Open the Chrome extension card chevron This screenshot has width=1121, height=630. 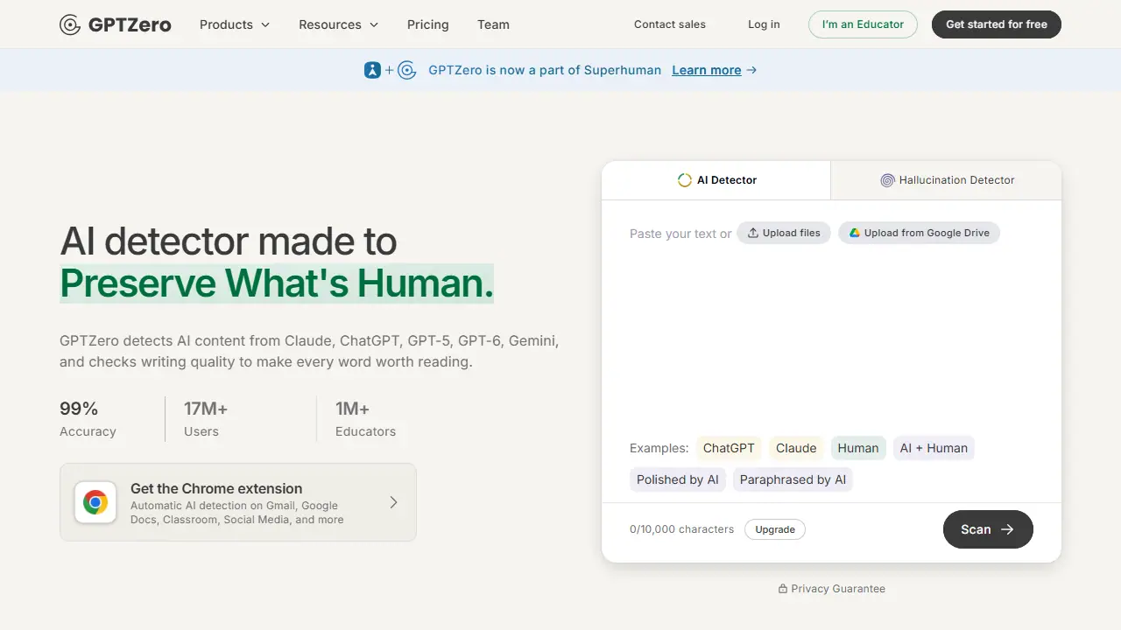[x=393, y=502]
